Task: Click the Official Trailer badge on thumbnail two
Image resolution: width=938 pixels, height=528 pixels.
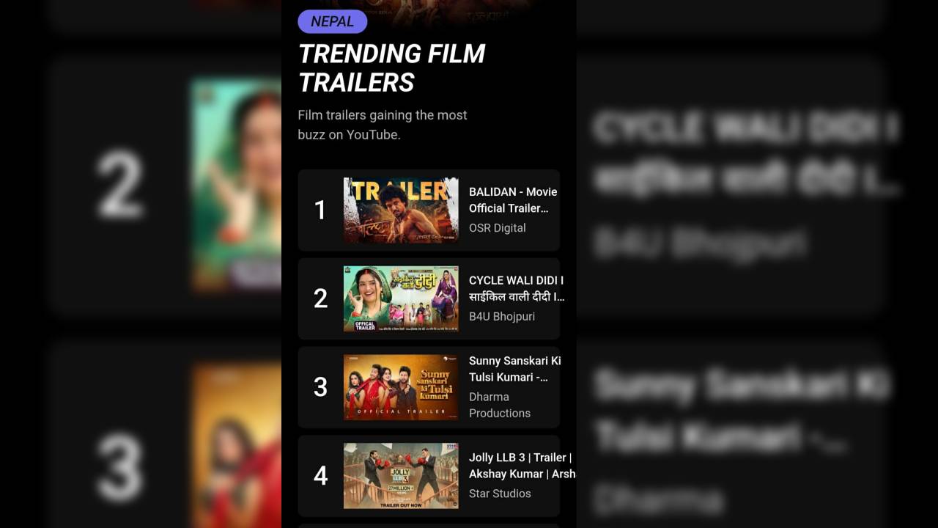Action: 365,325
